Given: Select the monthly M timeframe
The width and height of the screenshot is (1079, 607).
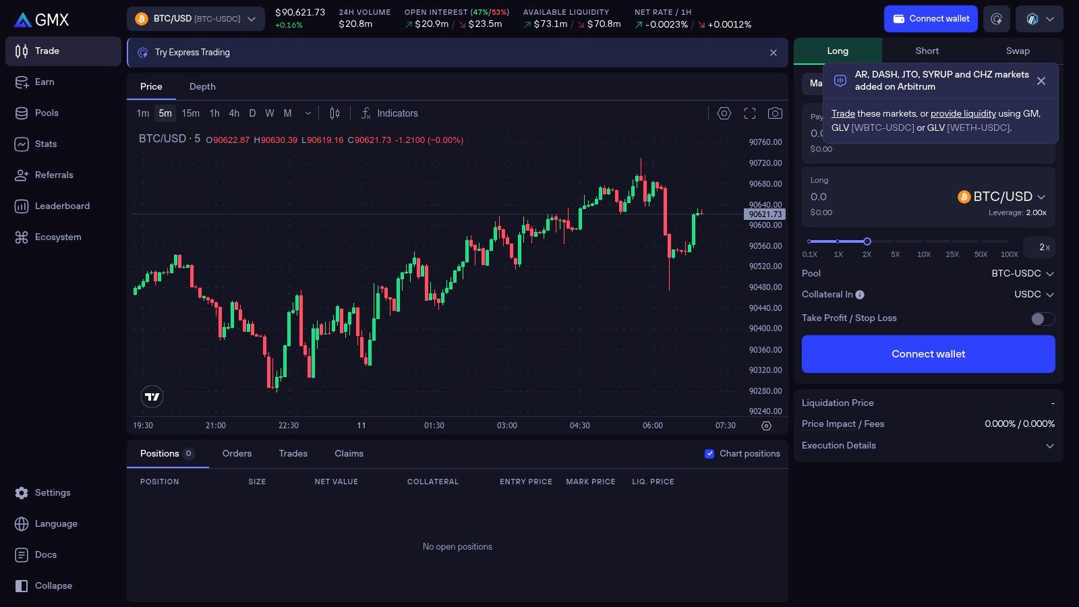Looking at the screenshot, I should (x=287, y=113).
